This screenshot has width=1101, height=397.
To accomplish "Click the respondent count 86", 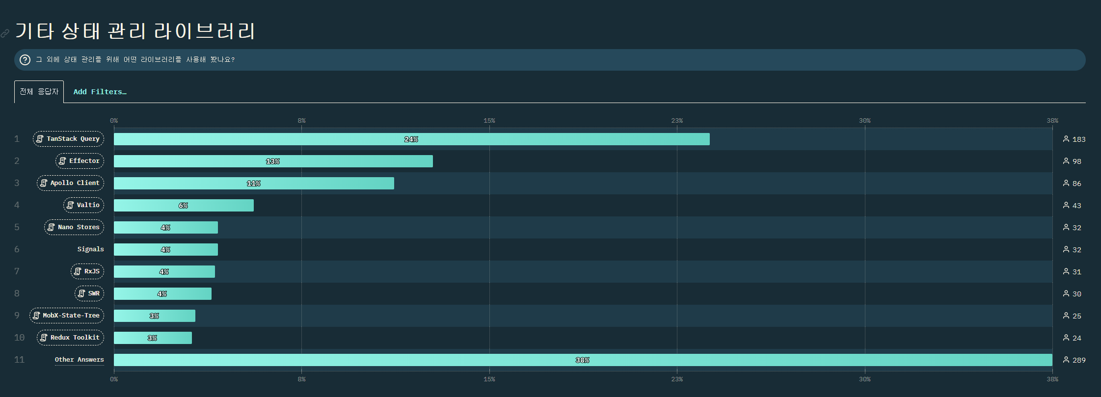I will coord(1077,184).
